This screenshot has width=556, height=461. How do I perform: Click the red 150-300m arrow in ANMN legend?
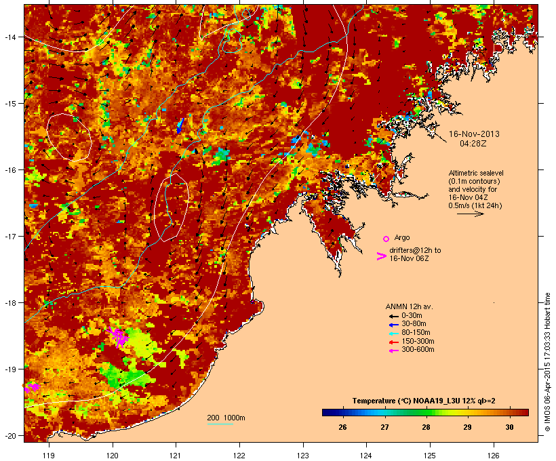click(x=393, y=342)
